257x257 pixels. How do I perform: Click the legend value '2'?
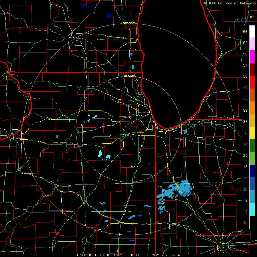pos(246,212)
